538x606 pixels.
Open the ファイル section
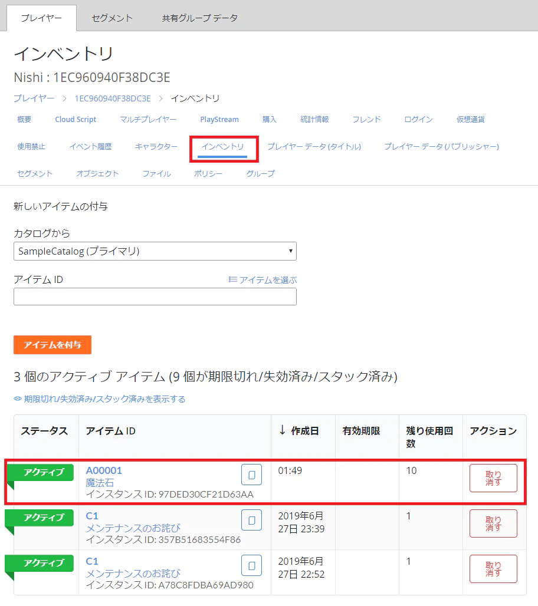coord(157,173)
